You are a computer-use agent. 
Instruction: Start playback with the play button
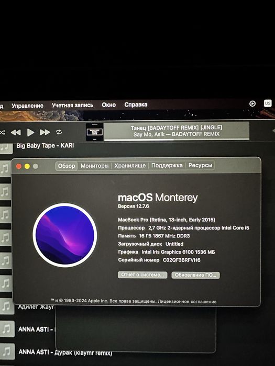(x=30, y=132)
